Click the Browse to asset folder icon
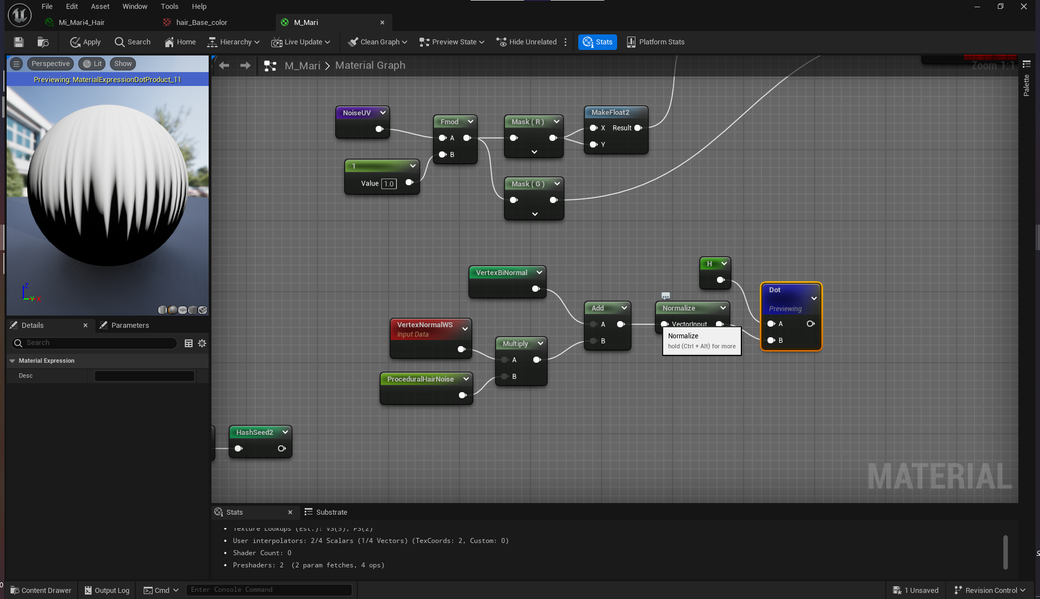 [x=43, y=42]
